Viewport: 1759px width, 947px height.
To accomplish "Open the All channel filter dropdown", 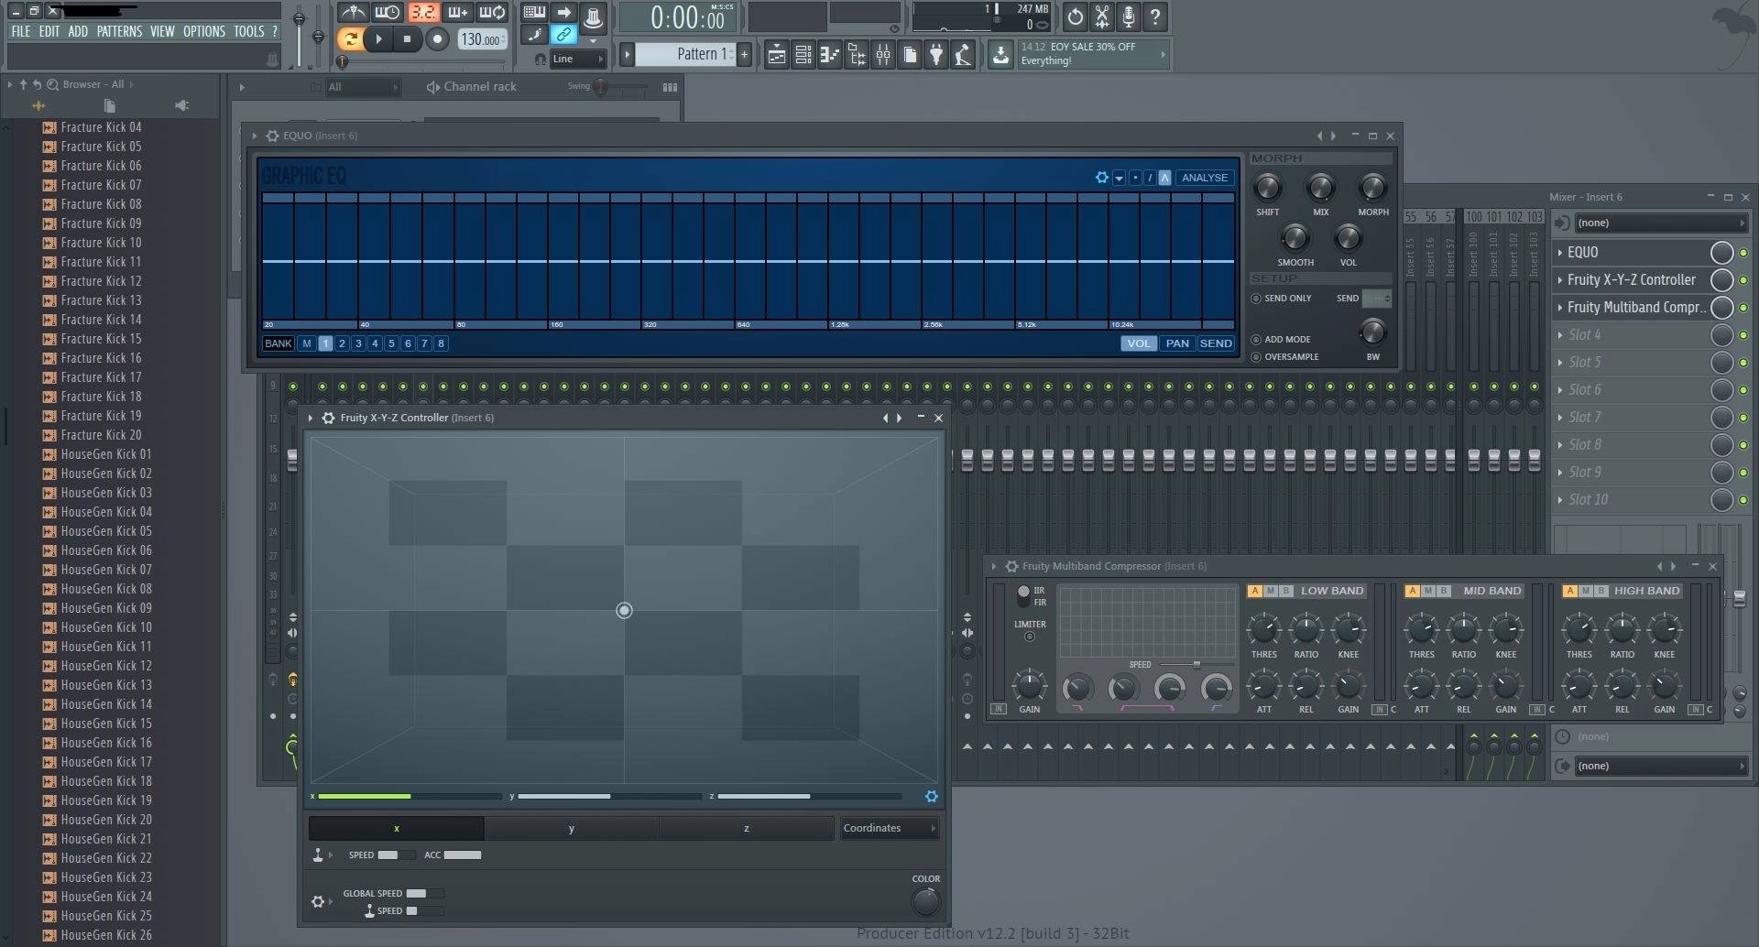I will click(364, 87).
